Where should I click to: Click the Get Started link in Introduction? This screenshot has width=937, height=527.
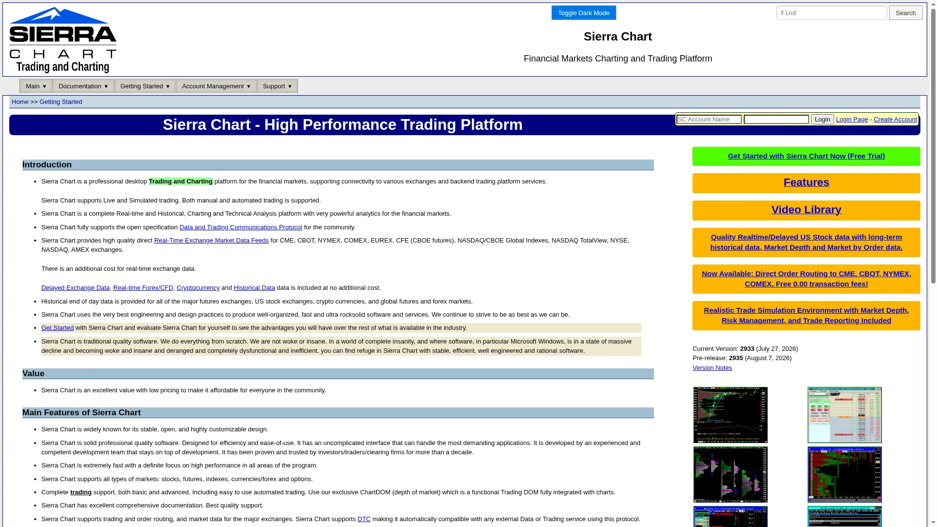click(x=58, y=328)
